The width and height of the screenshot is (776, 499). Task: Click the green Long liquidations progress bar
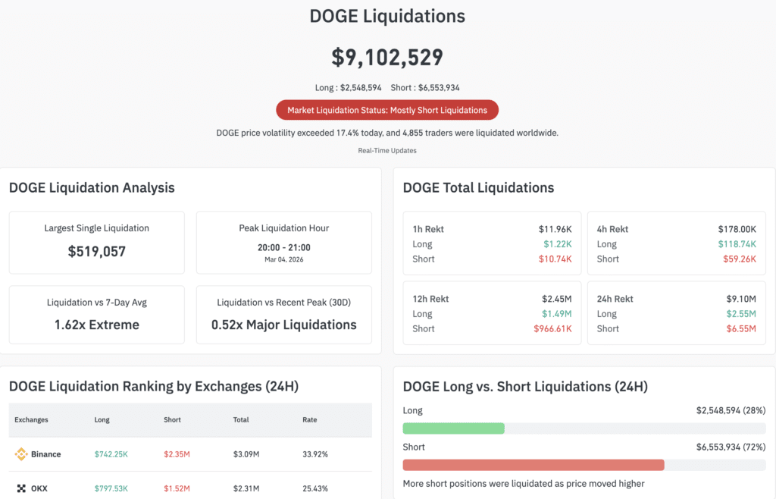point(453,428)
